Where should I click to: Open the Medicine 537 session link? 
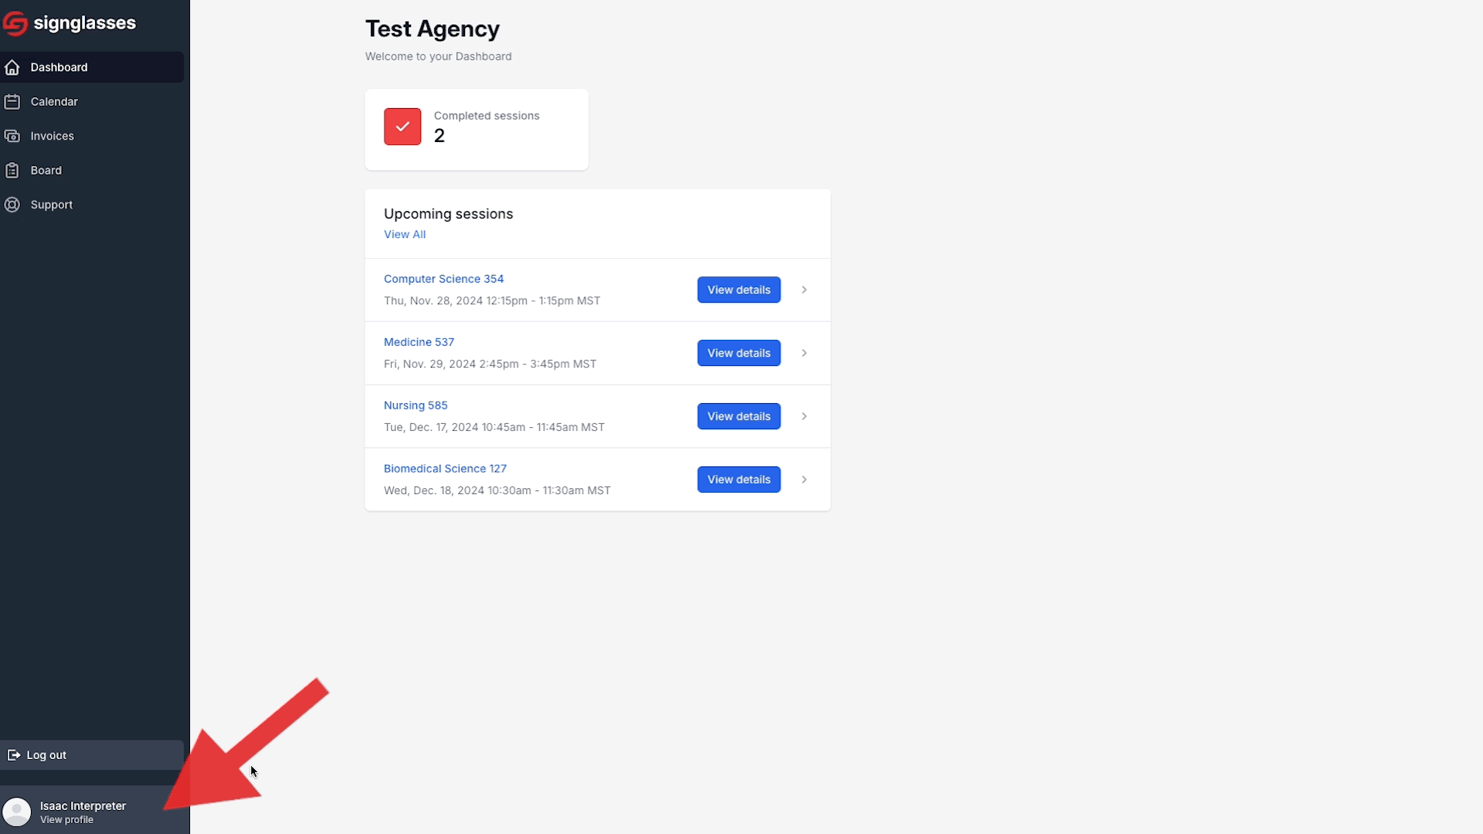pos(419,342)
